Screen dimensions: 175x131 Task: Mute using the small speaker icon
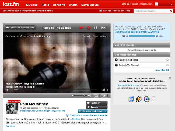click(72, 96)
